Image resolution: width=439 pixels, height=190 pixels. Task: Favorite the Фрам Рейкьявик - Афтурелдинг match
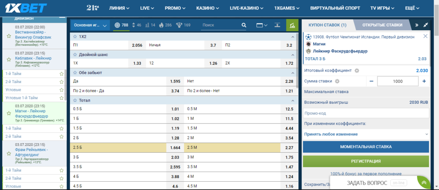point(9,154)
